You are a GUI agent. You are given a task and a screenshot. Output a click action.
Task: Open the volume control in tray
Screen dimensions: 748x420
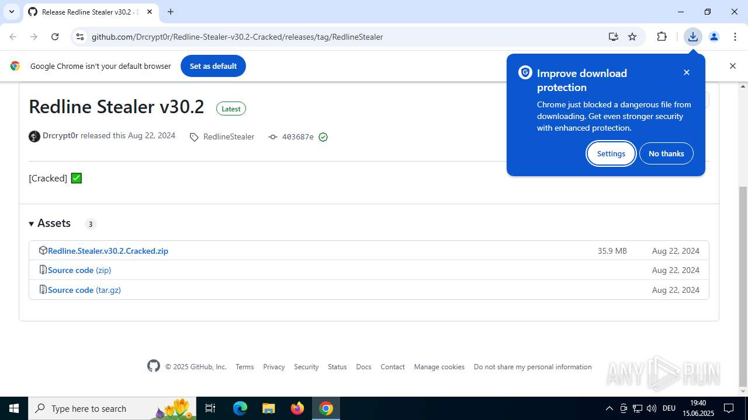[652, 408]
